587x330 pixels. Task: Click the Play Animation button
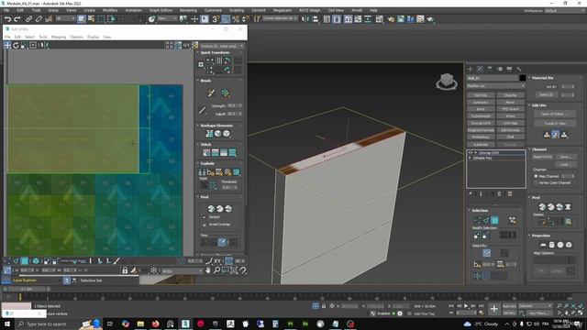[x=466, y=306]
